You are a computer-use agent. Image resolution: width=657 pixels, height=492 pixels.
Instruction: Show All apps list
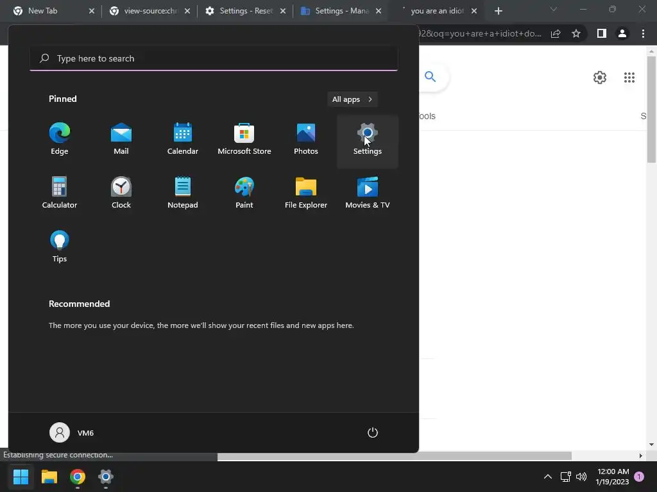(352, 99)
